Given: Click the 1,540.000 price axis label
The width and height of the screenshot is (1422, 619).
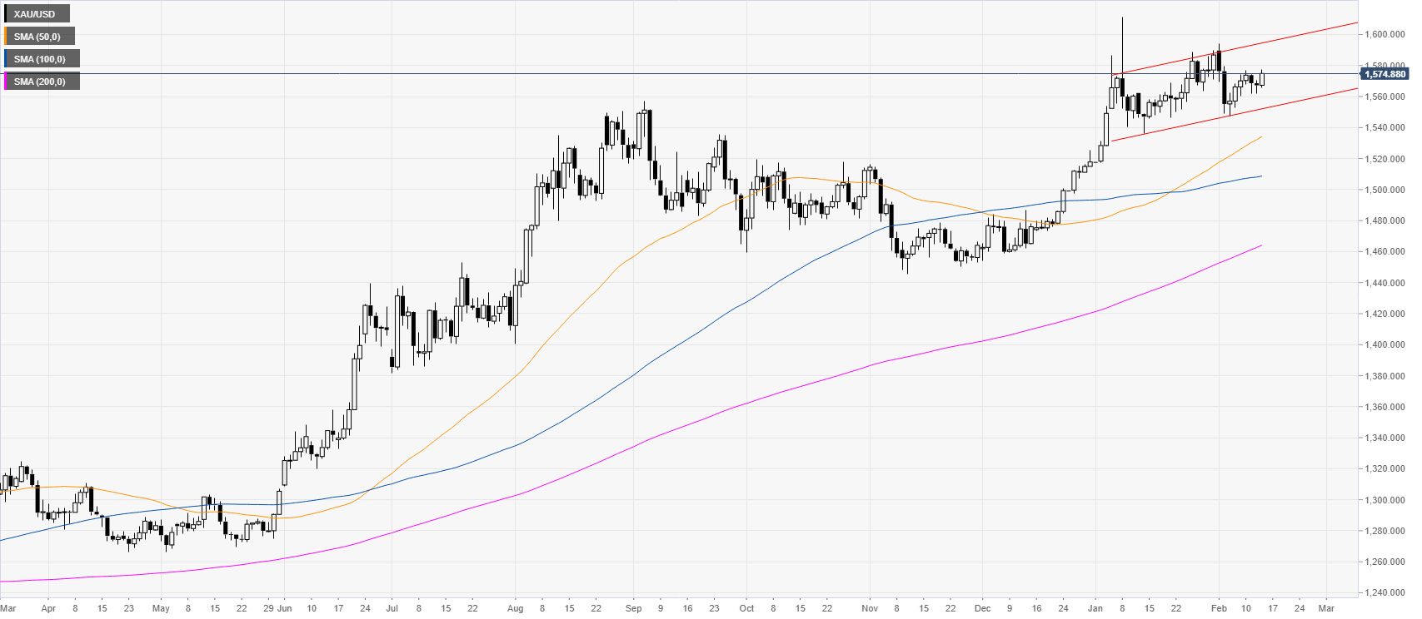Looking at the screenshot, I should [1385, 127].
